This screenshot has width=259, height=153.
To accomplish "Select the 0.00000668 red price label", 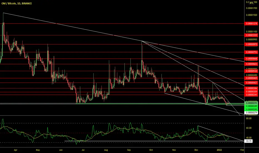I will (251, 59).
